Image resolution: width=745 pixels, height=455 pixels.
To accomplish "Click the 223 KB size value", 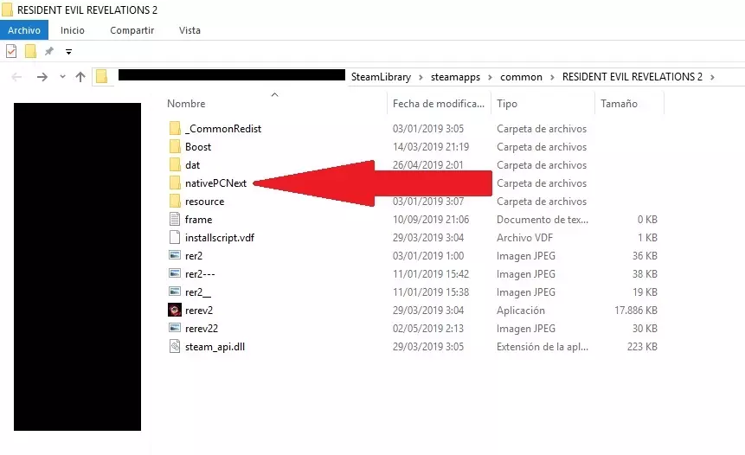I will [642, 347].
